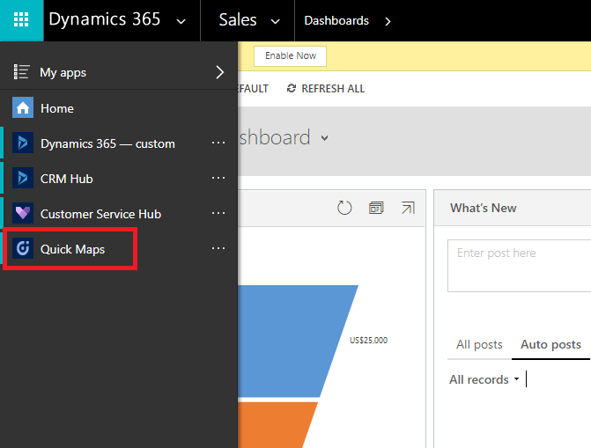
Task: Switch to the All posts tab
Action: point(479,344)
